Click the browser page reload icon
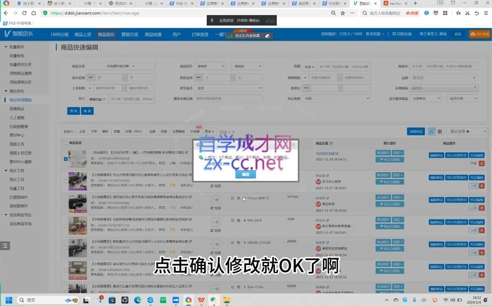 (x=25, y=13)
